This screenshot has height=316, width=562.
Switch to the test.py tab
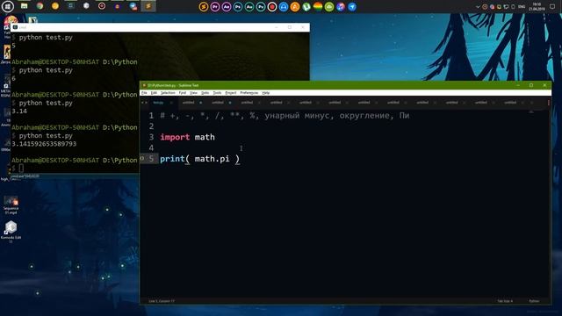click(x=158, y=103)
